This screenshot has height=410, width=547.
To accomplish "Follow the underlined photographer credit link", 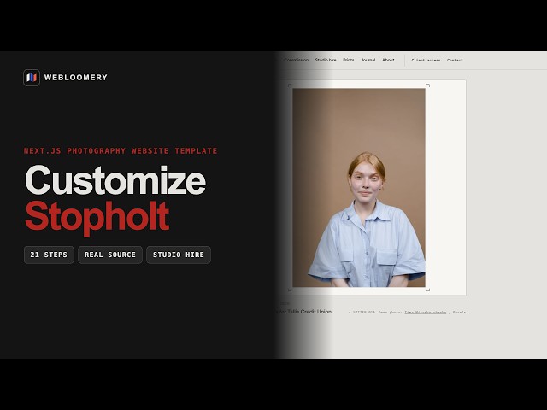I will [x=426, y=313].
